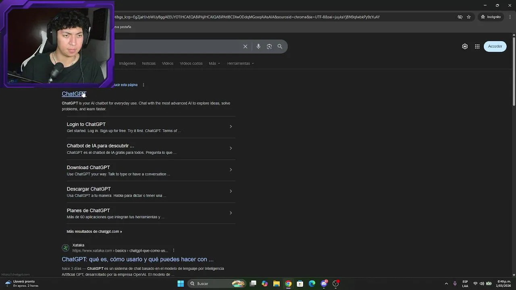Open Descargar ChatGPT sitelink

tap(89, 189)
